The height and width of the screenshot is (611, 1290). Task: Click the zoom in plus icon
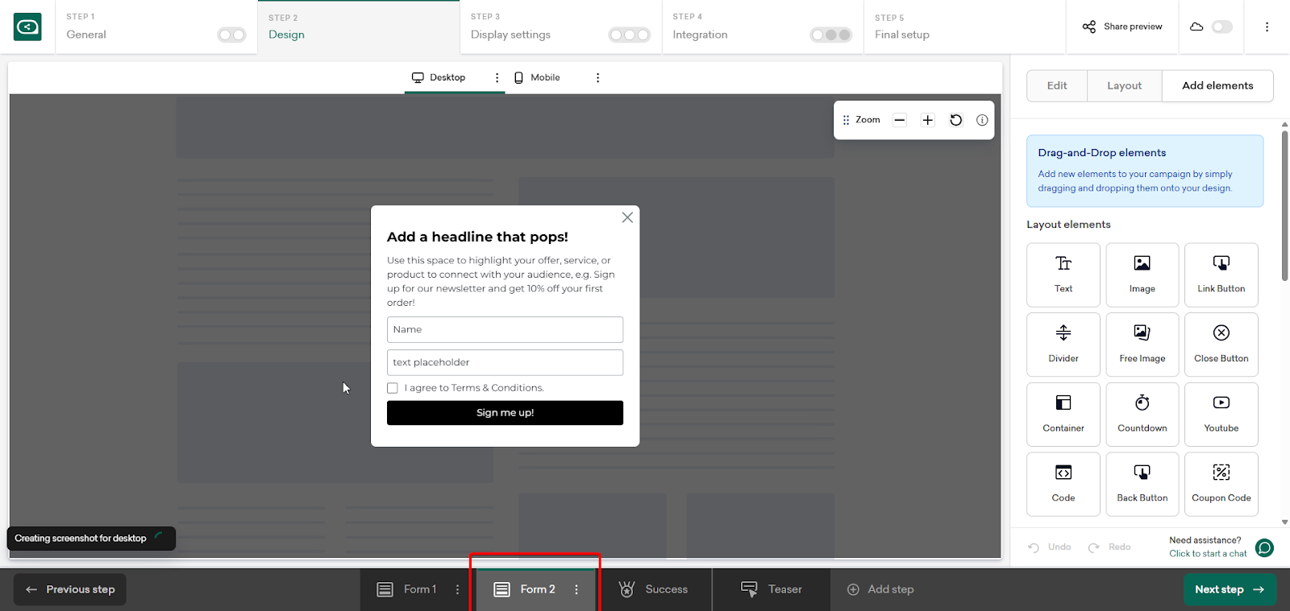pyautogui.click(x=928, y=120)
